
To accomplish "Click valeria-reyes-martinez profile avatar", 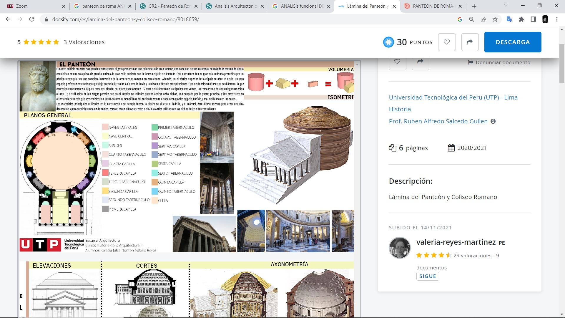I will pos(399,248).
